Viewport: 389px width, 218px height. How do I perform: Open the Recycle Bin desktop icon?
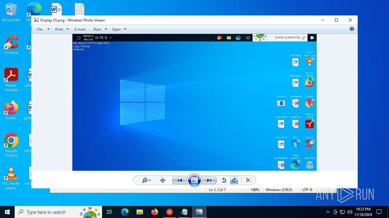pos(11,12)
